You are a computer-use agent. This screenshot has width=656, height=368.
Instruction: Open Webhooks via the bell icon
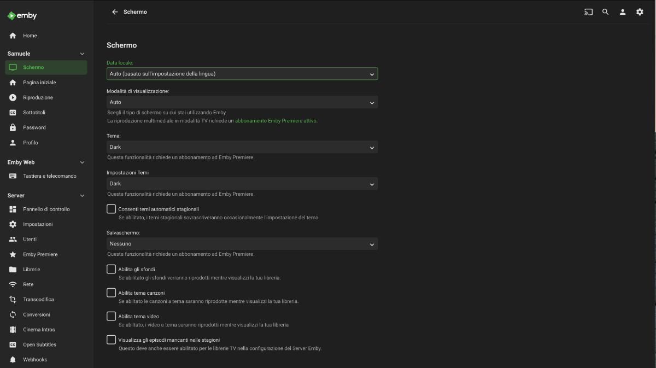click(x=13, y=360)
